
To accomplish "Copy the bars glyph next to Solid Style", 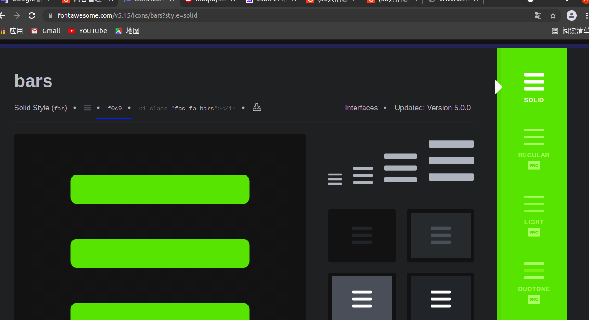I will click(87, 108).
